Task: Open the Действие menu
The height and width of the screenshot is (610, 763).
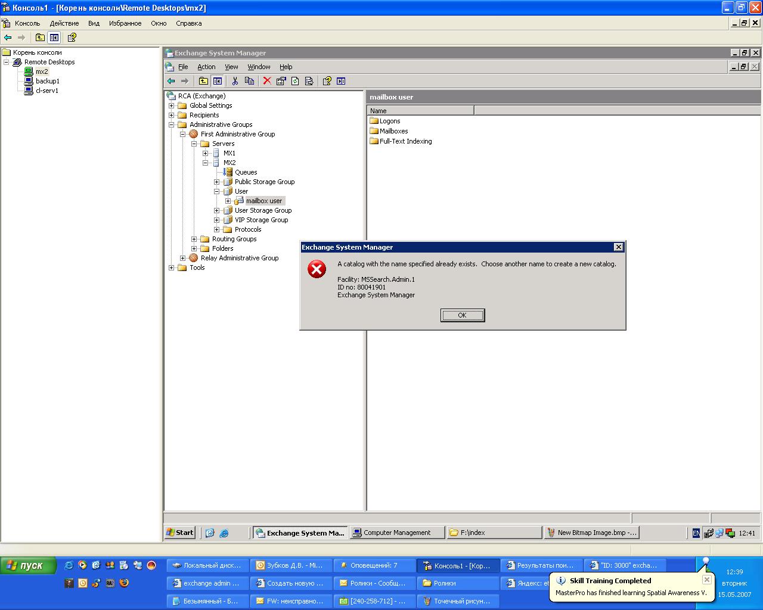Action: point(64,23)
